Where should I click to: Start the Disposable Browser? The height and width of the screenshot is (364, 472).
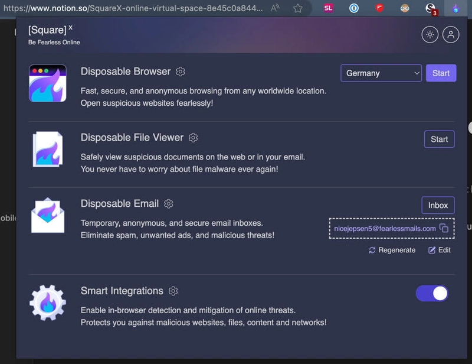(x=441, y=73)
